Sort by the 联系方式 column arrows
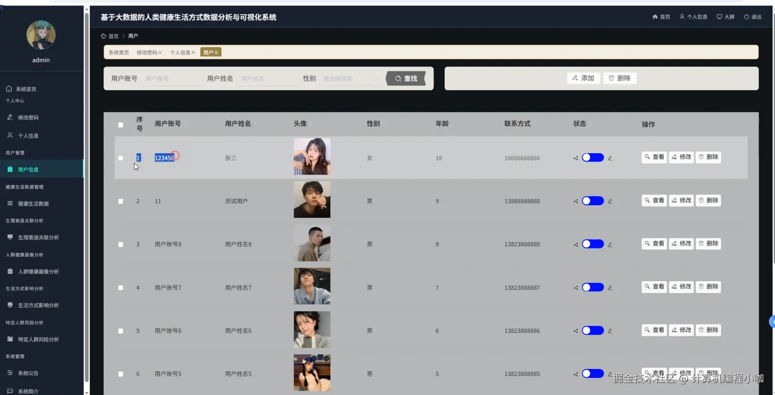The height and width of the screenshot is (395, 775). [x=534, y=124]
